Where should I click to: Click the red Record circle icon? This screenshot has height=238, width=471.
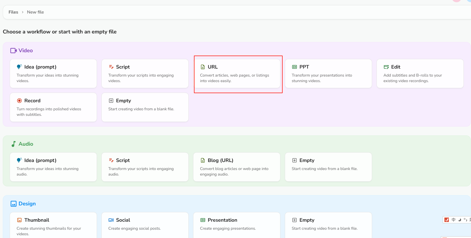[19, 101]
